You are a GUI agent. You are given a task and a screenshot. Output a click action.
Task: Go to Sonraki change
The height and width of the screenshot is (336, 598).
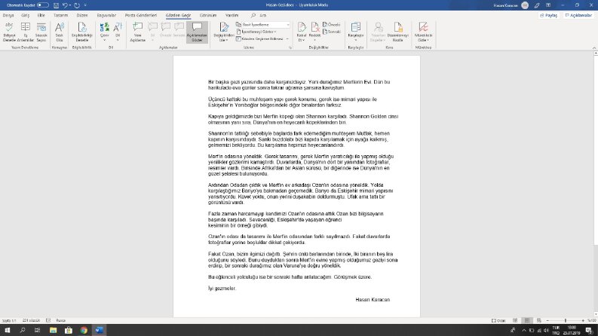point(331,32)
